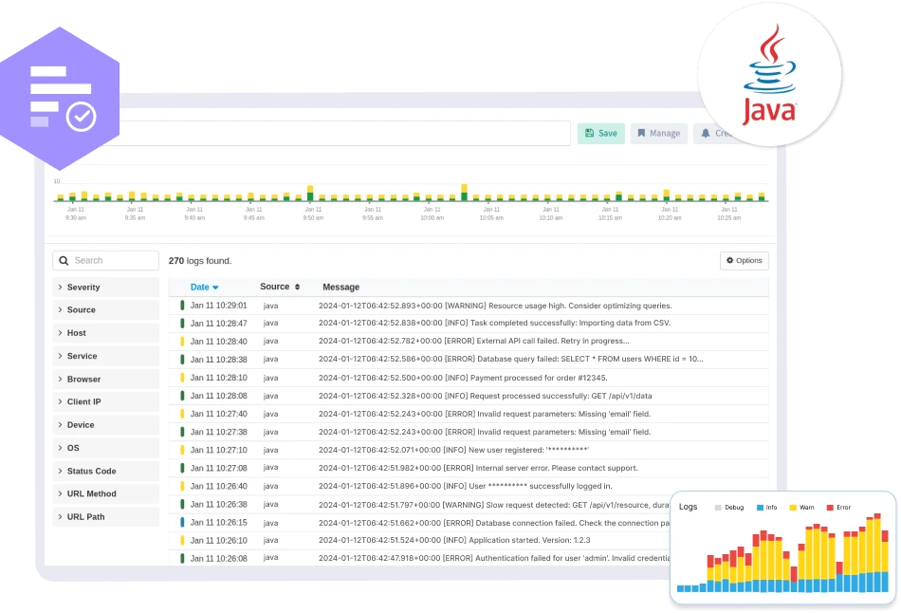Click the tall histogram bar at 9:50 am
The height and width of the screenshot is (613, 901).
pyautogui.click(x=310, y=194)
